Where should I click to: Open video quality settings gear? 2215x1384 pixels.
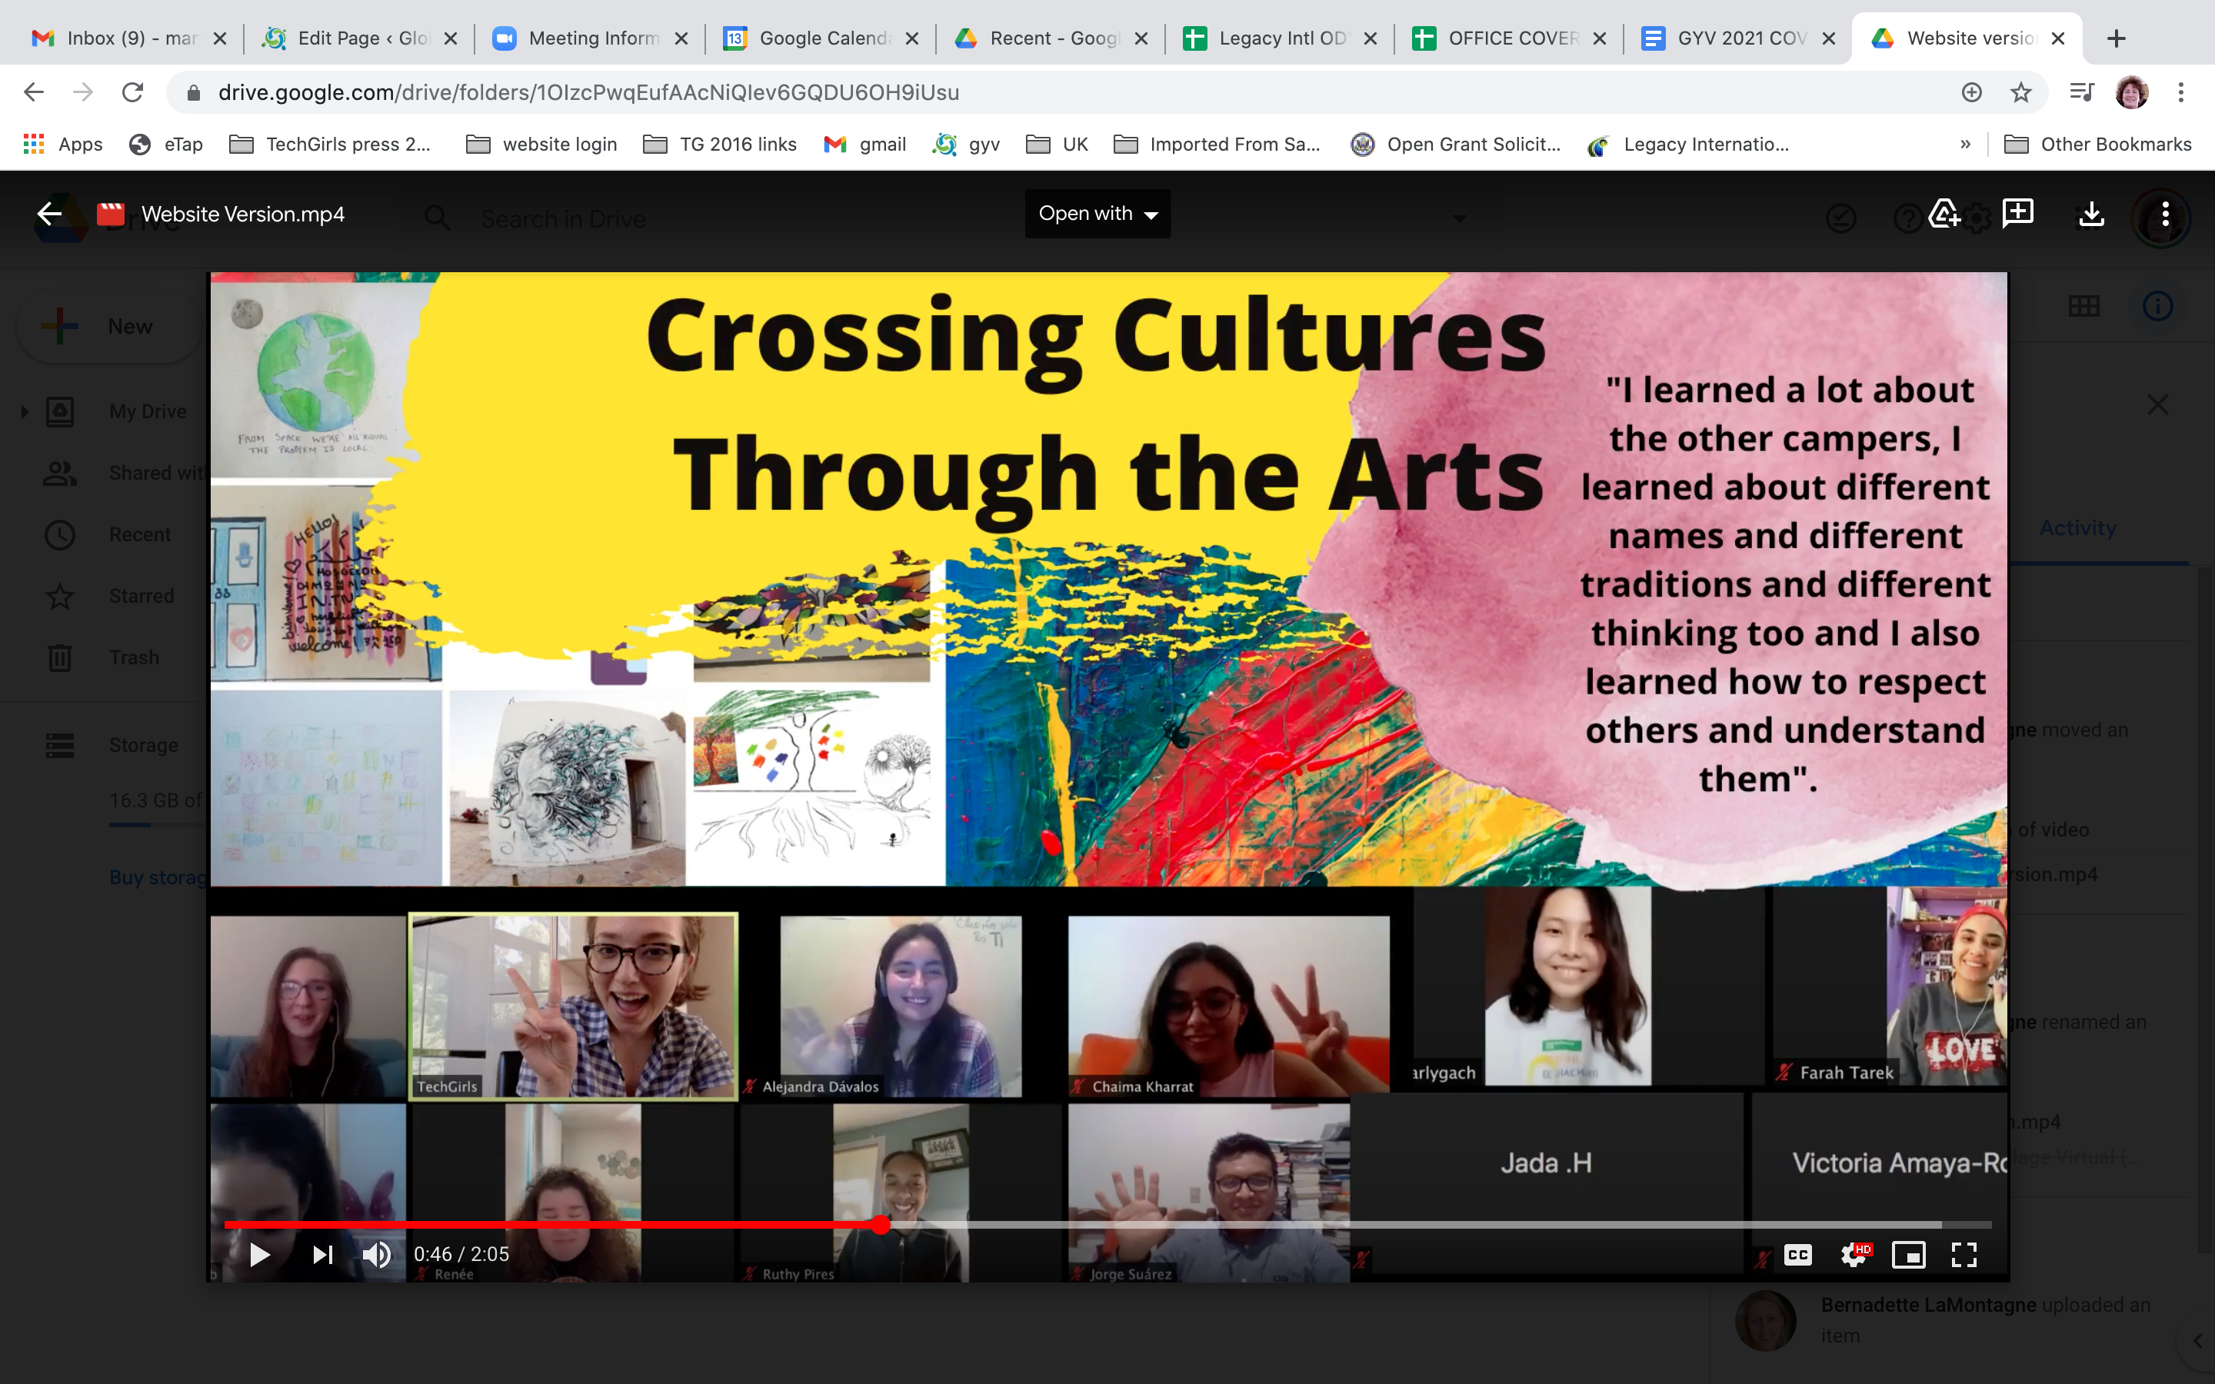[x=1854, y=1254]
